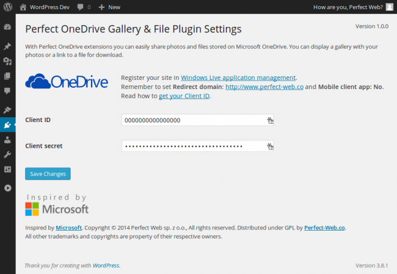Open Pages from the sidebar icon
Image resolution: width=397 pixels, height=274 pixels.
coord(7,76)
